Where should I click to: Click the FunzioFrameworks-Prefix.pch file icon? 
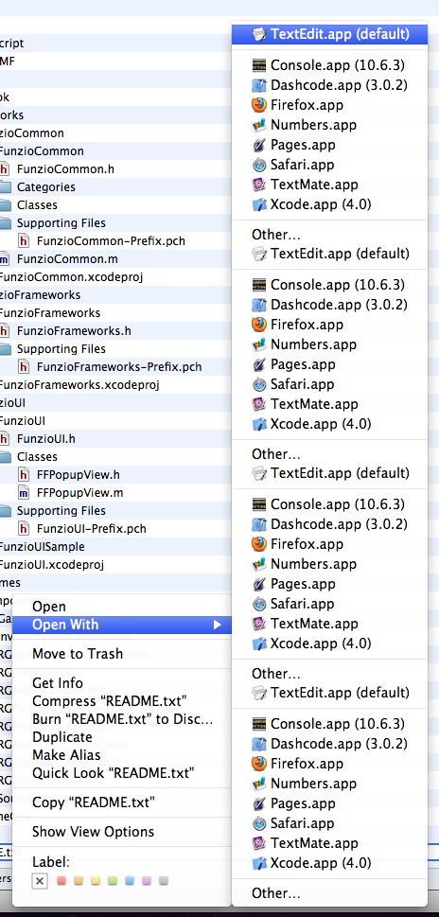(24, 366)
